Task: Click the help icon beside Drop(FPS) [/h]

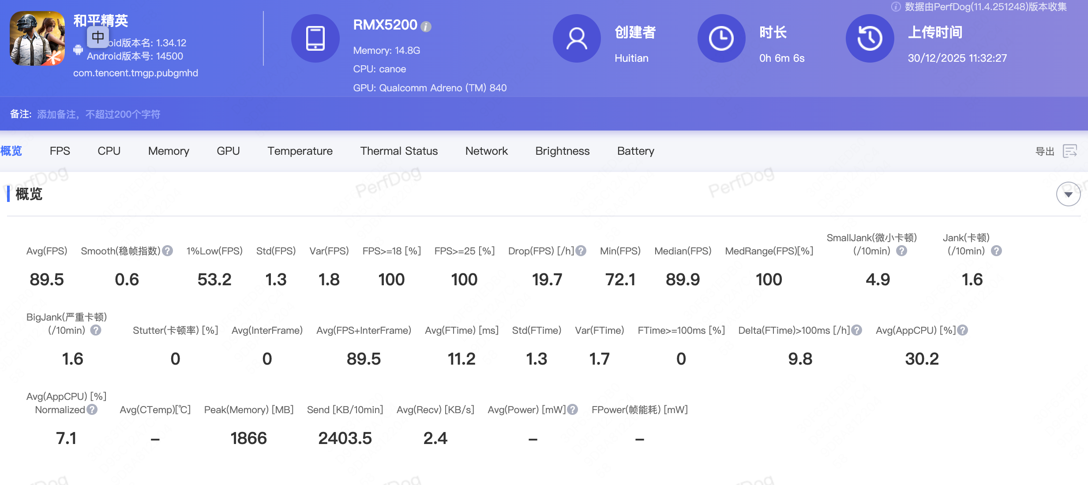Action: tap(581, 251)
